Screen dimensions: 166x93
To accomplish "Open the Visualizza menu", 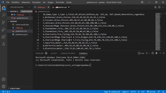I will tap(36, 2).
